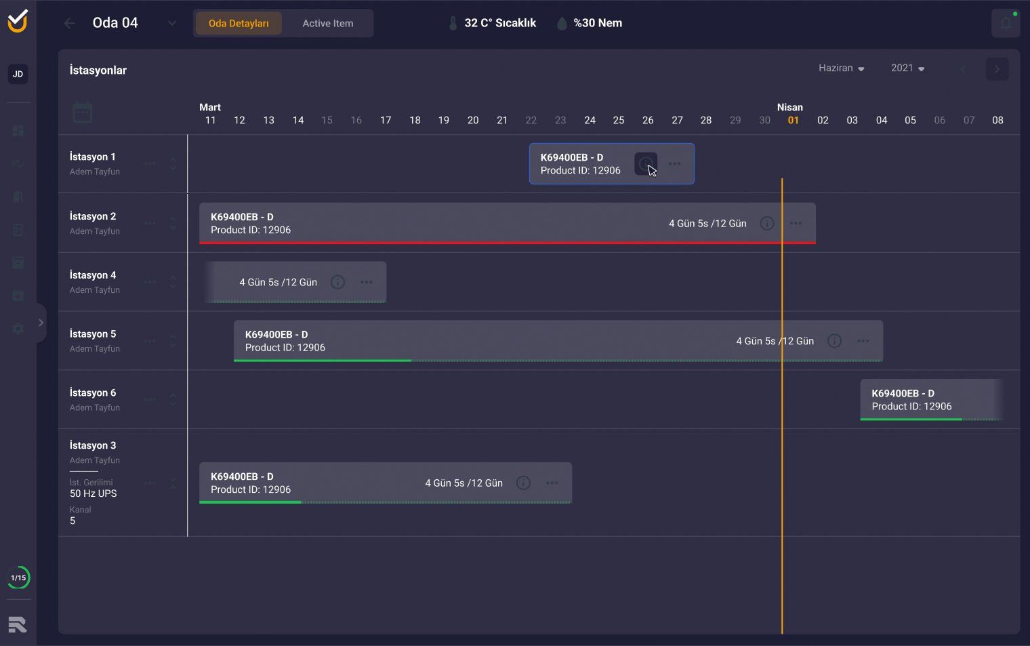Open the checklist sidebar icon
The image size is (1030, 646).
click(x=18, y=163)
